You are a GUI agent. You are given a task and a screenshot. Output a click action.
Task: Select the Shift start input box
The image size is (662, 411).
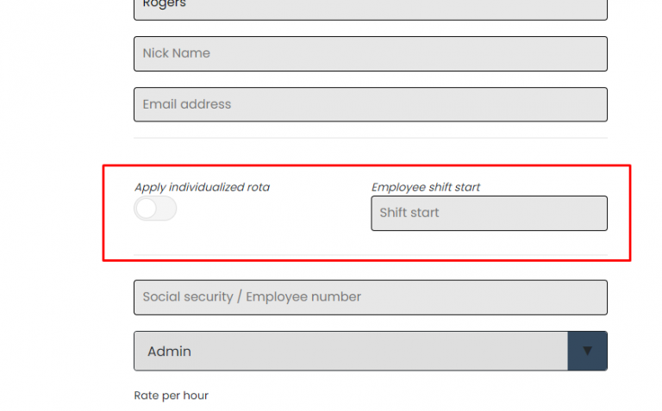pos(489,213)
